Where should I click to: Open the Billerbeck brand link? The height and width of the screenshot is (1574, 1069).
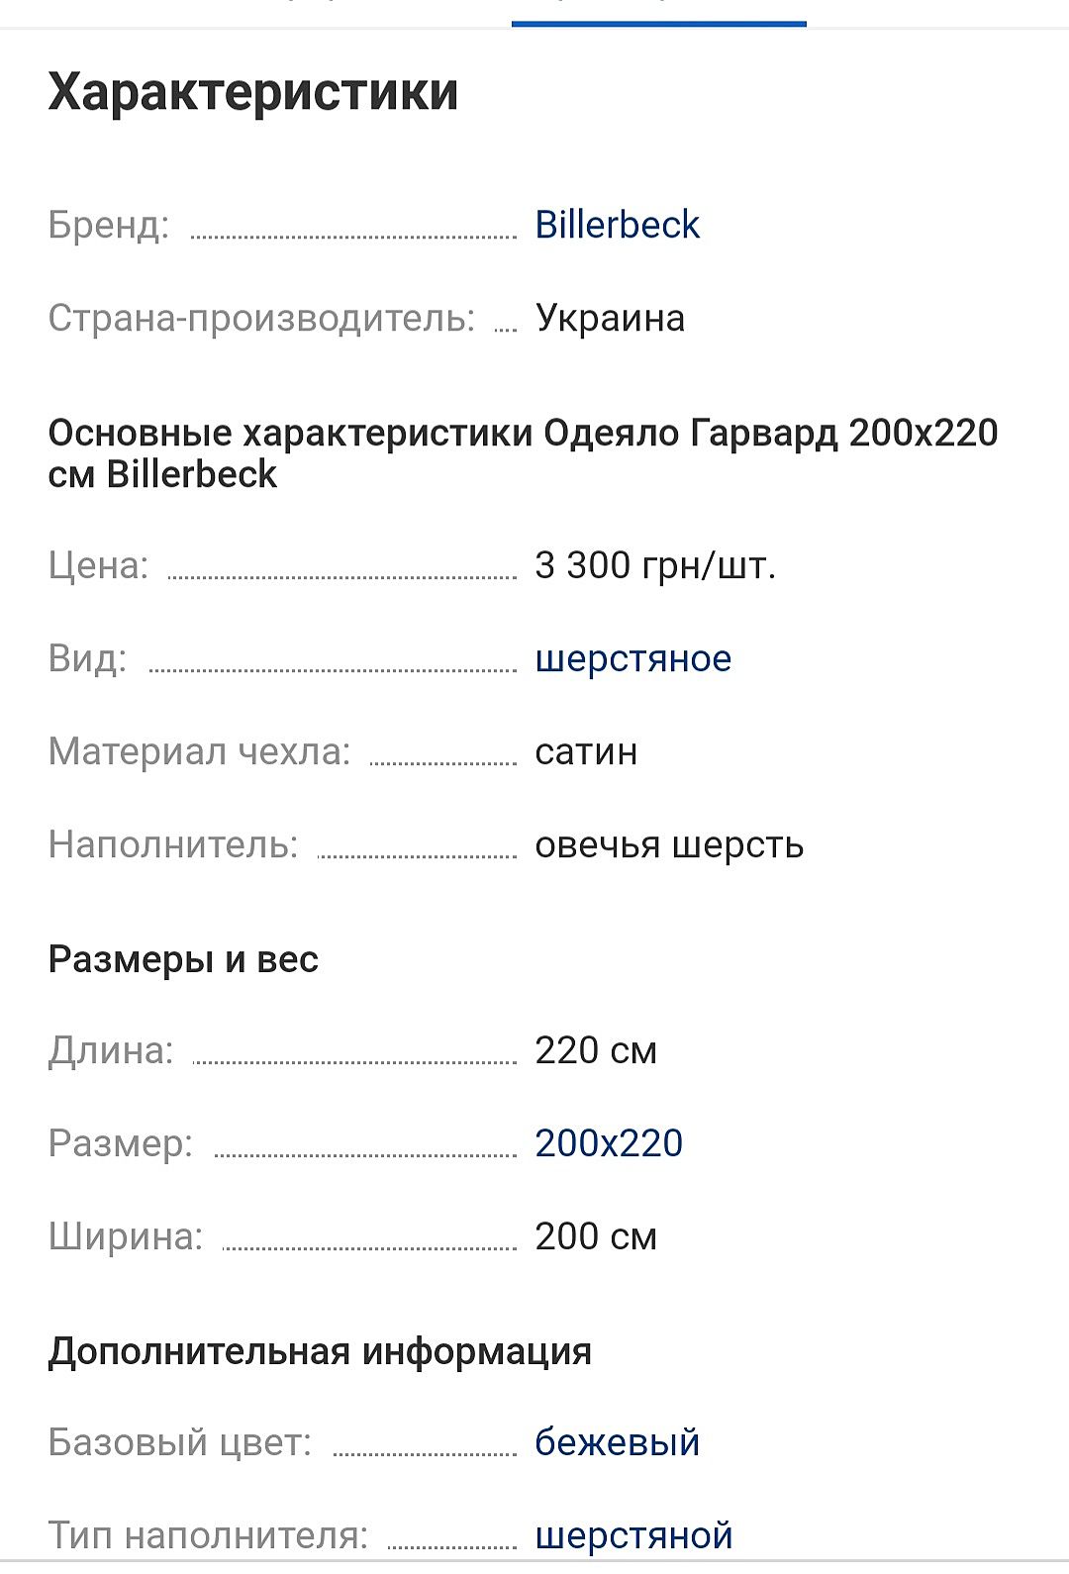(617, 225)
